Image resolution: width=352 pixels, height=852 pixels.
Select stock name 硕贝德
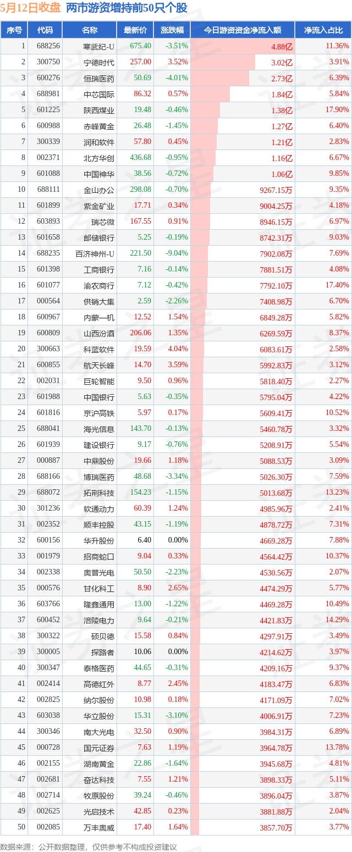pos(102,636)
